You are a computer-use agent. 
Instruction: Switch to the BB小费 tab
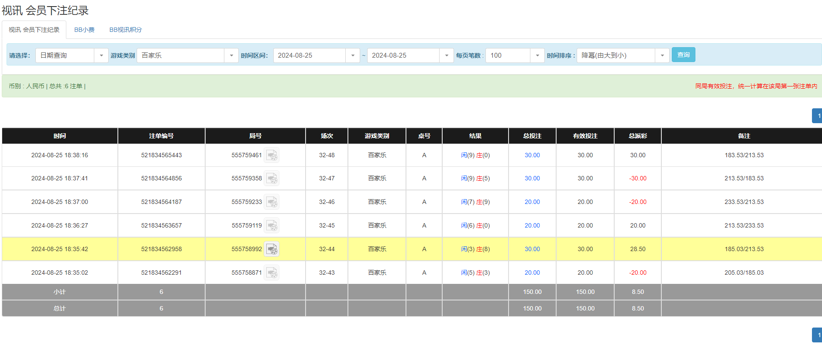84,30
